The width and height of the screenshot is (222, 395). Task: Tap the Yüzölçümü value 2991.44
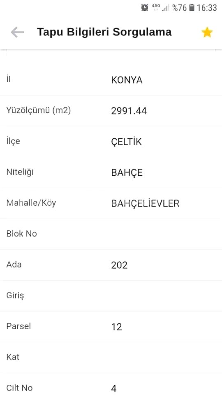[x=129, y=111]
